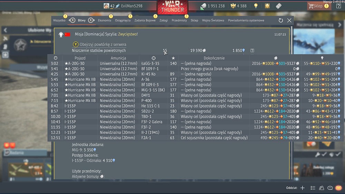Open the Osiągnięcia tab
Image resolution: width=345 pixels, height=194 pixels.
coord(123,20)
